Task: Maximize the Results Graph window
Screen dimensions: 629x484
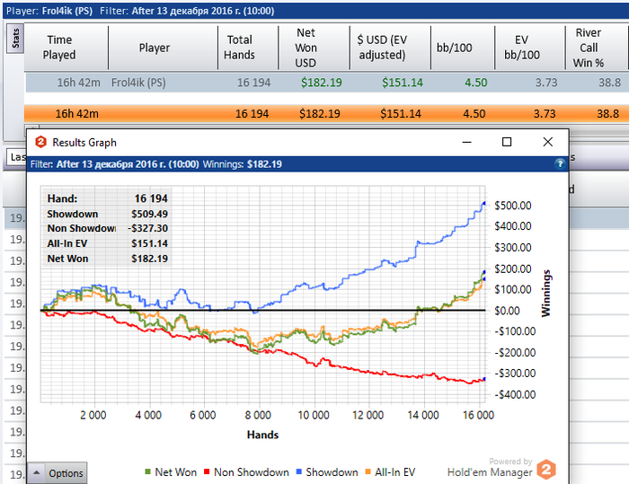Action: [507, 142]
